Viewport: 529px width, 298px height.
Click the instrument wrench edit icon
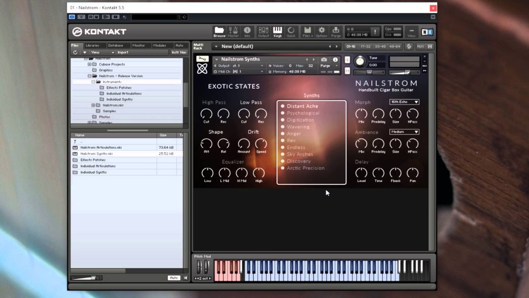202,59
